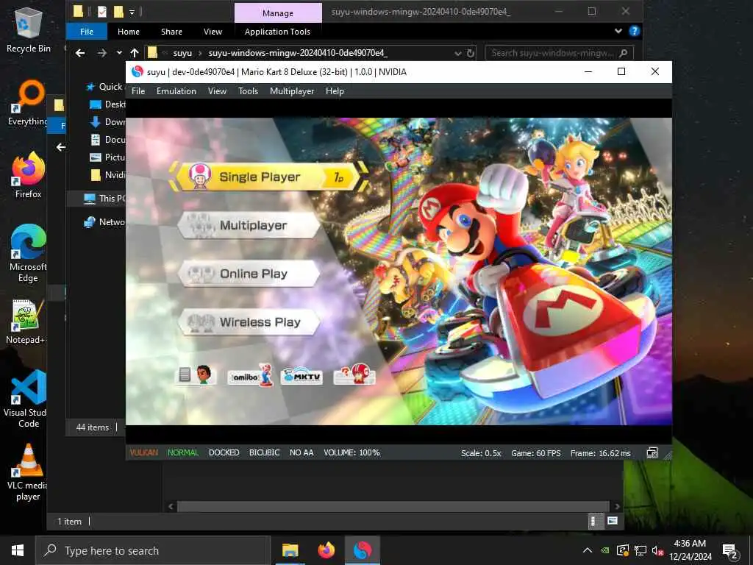Open the help guide icon with Toad
753x565 pixels.
(354, 374)
